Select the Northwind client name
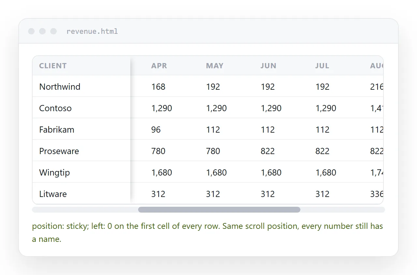417x275 pixels. click(x=60, y=87)
